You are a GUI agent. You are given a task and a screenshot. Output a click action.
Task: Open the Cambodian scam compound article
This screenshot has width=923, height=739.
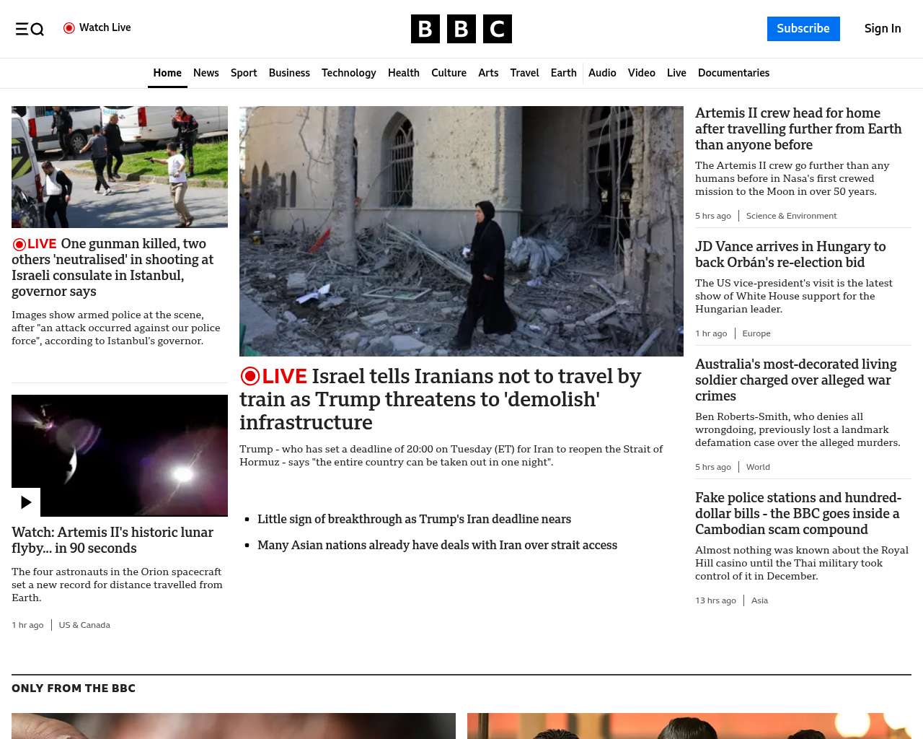798,514
